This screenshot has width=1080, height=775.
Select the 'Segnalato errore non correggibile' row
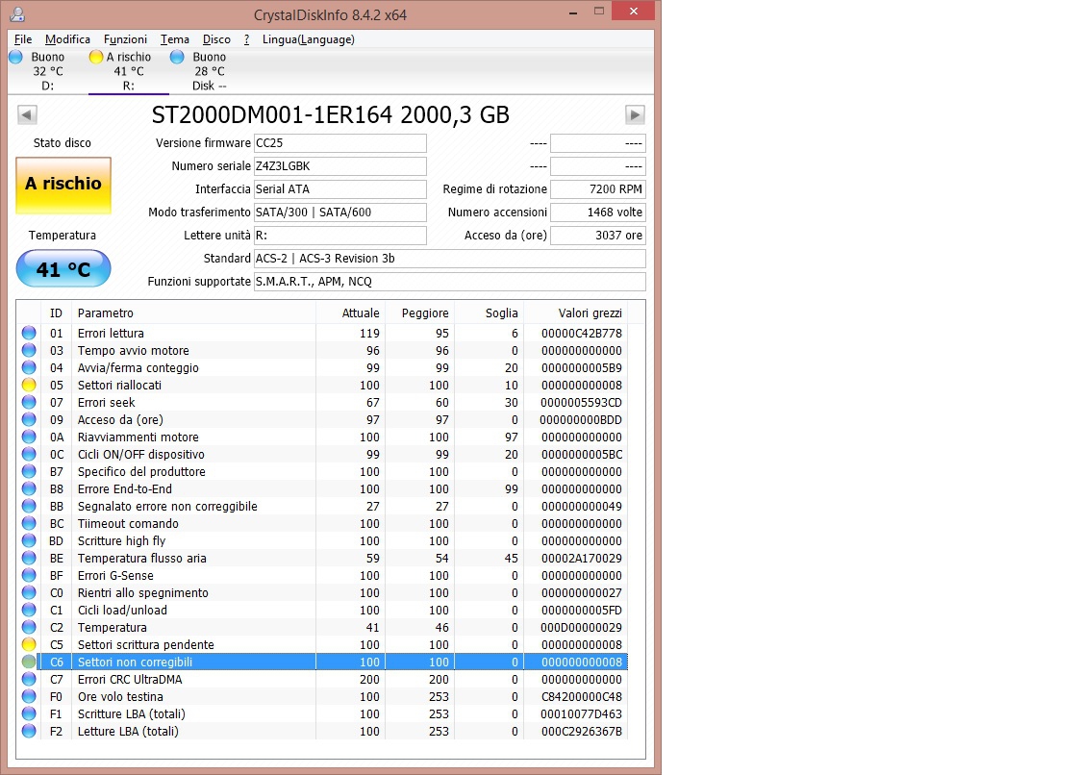pyautogui.click(x=322, y=507)
